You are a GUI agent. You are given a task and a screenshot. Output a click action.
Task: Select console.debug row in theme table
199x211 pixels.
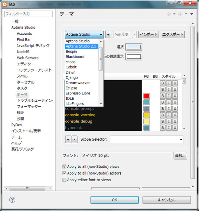tap(103, 121)
